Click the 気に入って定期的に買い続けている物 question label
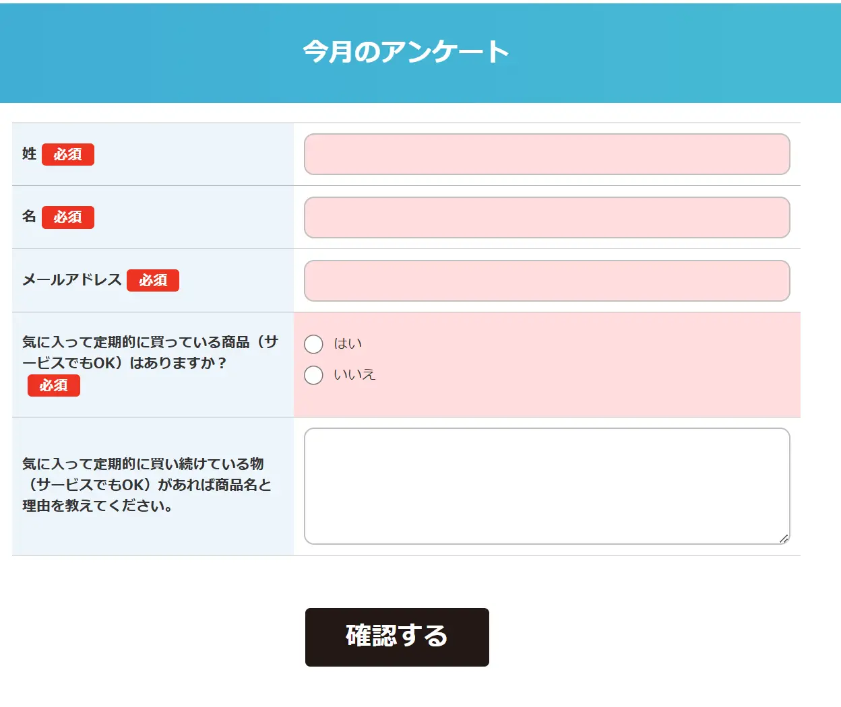The height and width of the screenshot is (707, 841). click(x=146, y=485)
